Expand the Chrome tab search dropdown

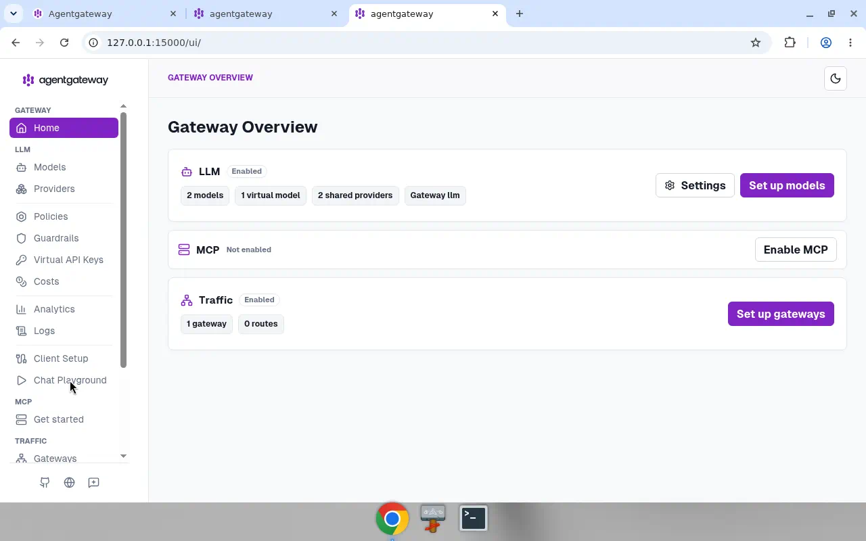click(13, 14)
